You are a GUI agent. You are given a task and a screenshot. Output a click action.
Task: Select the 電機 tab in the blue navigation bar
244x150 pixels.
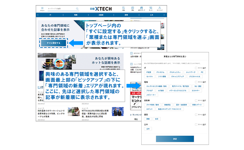(76, 15)
